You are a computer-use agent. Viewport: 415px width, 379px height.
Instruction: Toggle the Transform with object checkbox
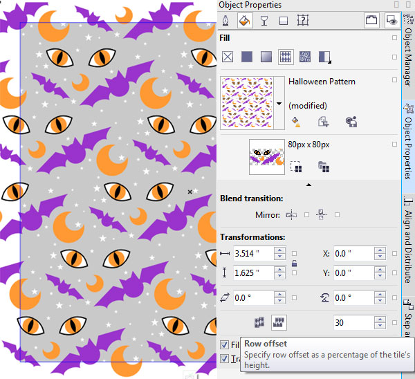pyautogui.click(x=224, y=359)
